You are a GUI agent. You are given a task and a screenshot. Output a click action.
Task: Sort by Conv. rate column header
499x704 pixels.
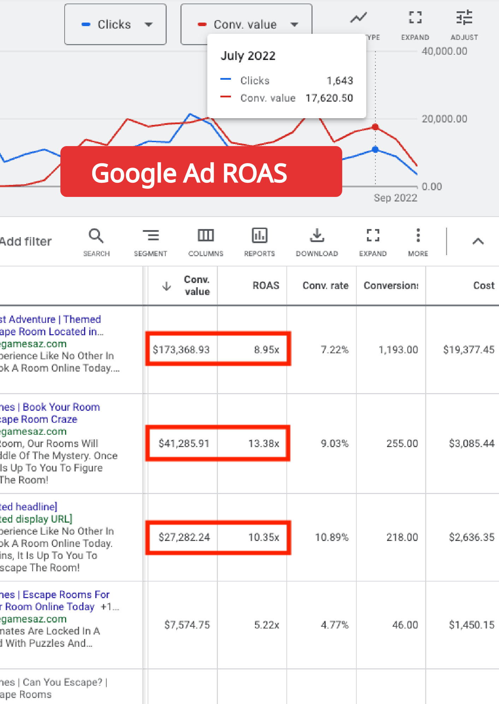(326, 285)
